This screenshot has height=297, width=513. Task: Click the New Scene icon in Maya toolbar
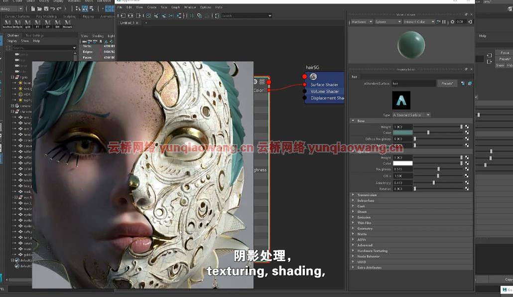point(33,8)
